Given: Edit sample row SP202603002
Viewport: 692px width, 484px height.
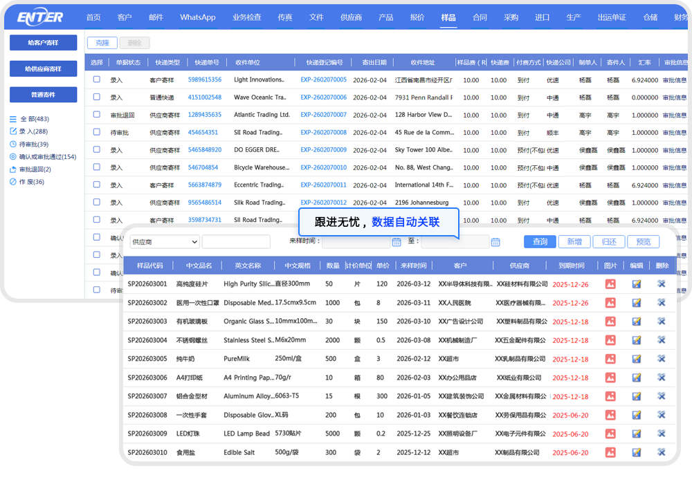Looking at the screenshot, I should pos(637,303).
